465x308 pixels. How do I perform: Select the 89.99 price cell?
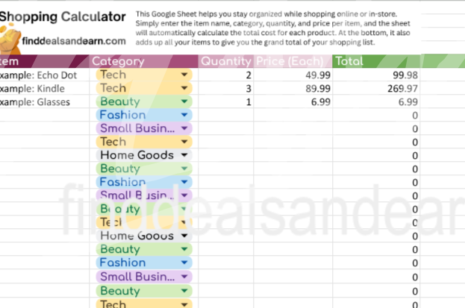pos(293,89)
